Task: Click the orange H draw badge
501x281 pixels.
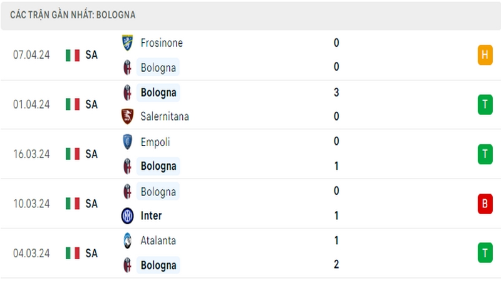Action: 485,55
